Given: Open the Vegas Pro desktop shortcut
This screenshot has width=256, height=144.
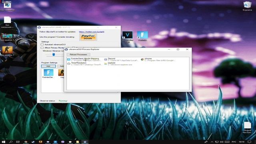Looking at the screenshot, I should point(128,37).
